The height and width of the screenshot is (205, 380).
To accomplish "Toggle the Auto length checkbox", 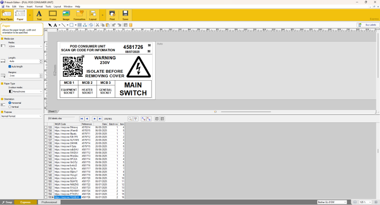I will (10, 66).
